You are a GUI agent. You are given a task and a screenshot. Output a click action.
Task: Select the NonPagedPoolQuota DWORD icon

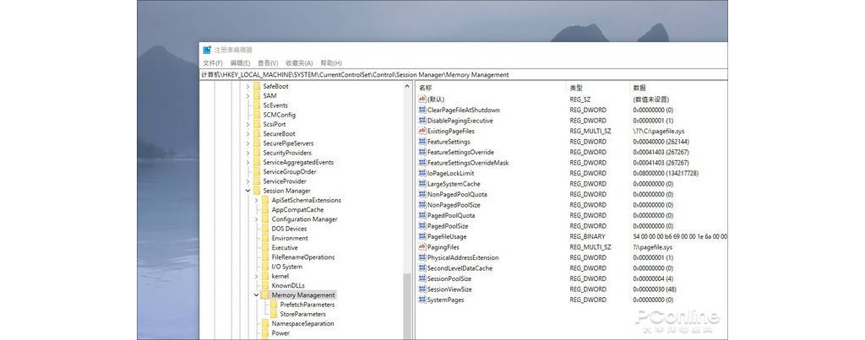coord(422,195)
